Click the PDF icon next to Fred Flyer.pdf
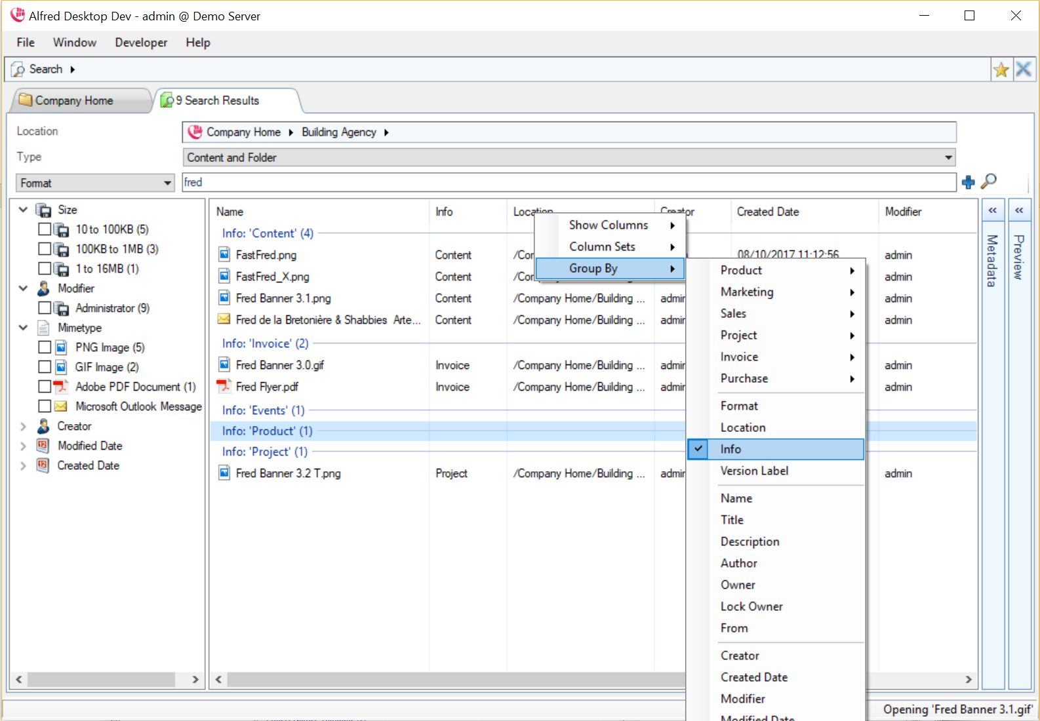Screen dimensions: 1040x721 pyautogui.click(x=224, y=387)
